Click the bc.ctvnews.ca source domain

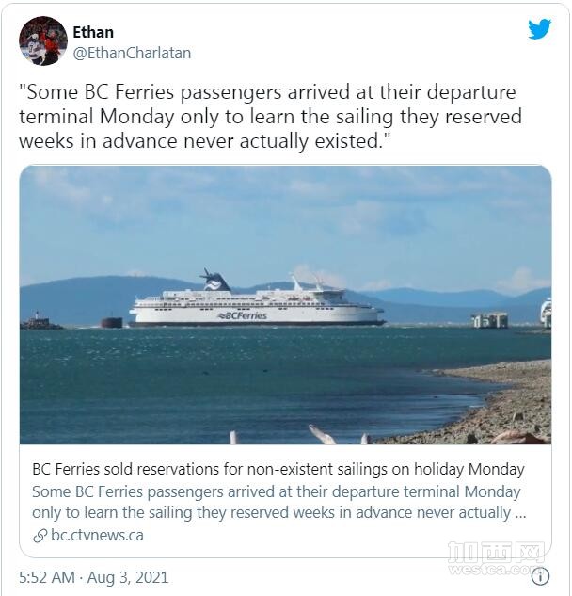click(x=97, y=536)
